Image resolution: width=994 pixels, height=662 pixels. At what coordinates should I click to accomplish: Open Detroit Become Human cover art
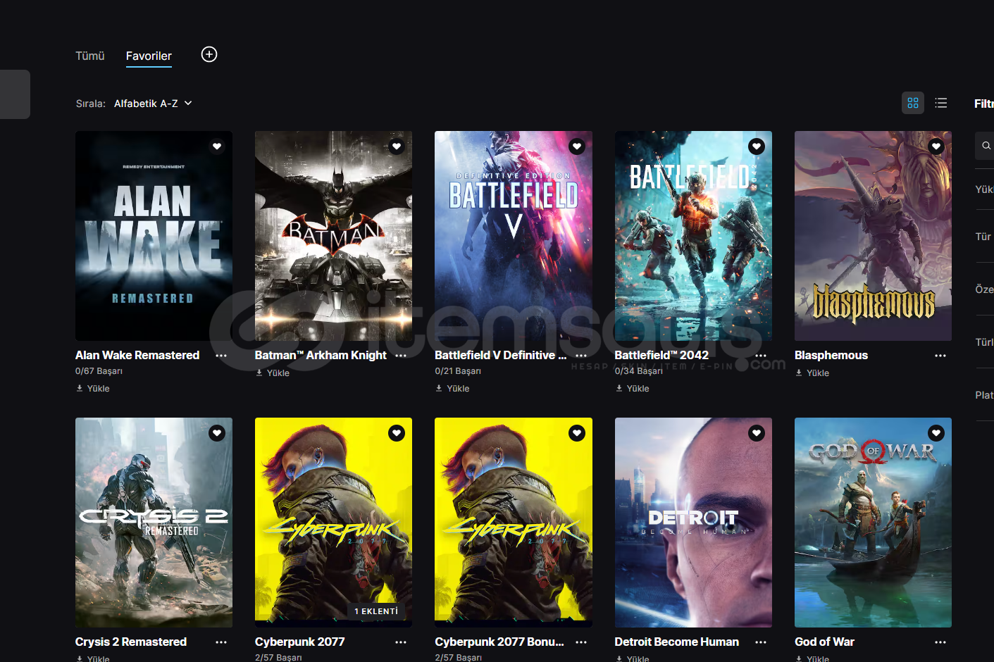tap(693, 523)
